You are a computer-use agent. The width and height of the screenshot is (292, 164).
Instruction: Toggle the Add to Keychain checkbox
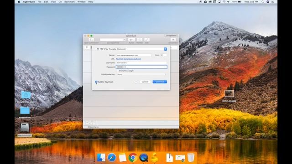tap(96, 82)
